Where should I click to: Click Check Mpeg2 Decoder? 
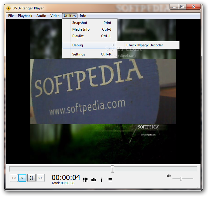[x=148, y=45]
